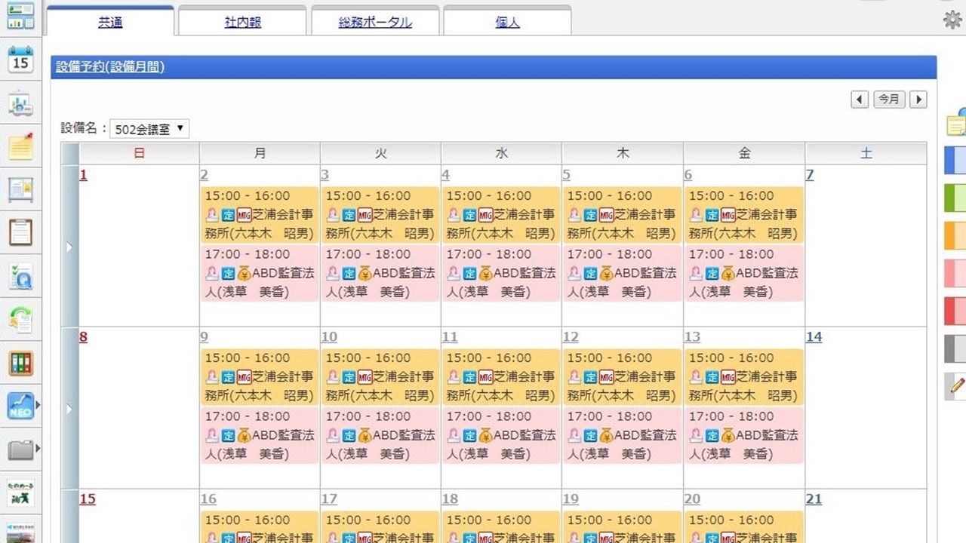Open the colored binders cabinet icon
This screenshot has height=543, width=966.
point(20,364)
